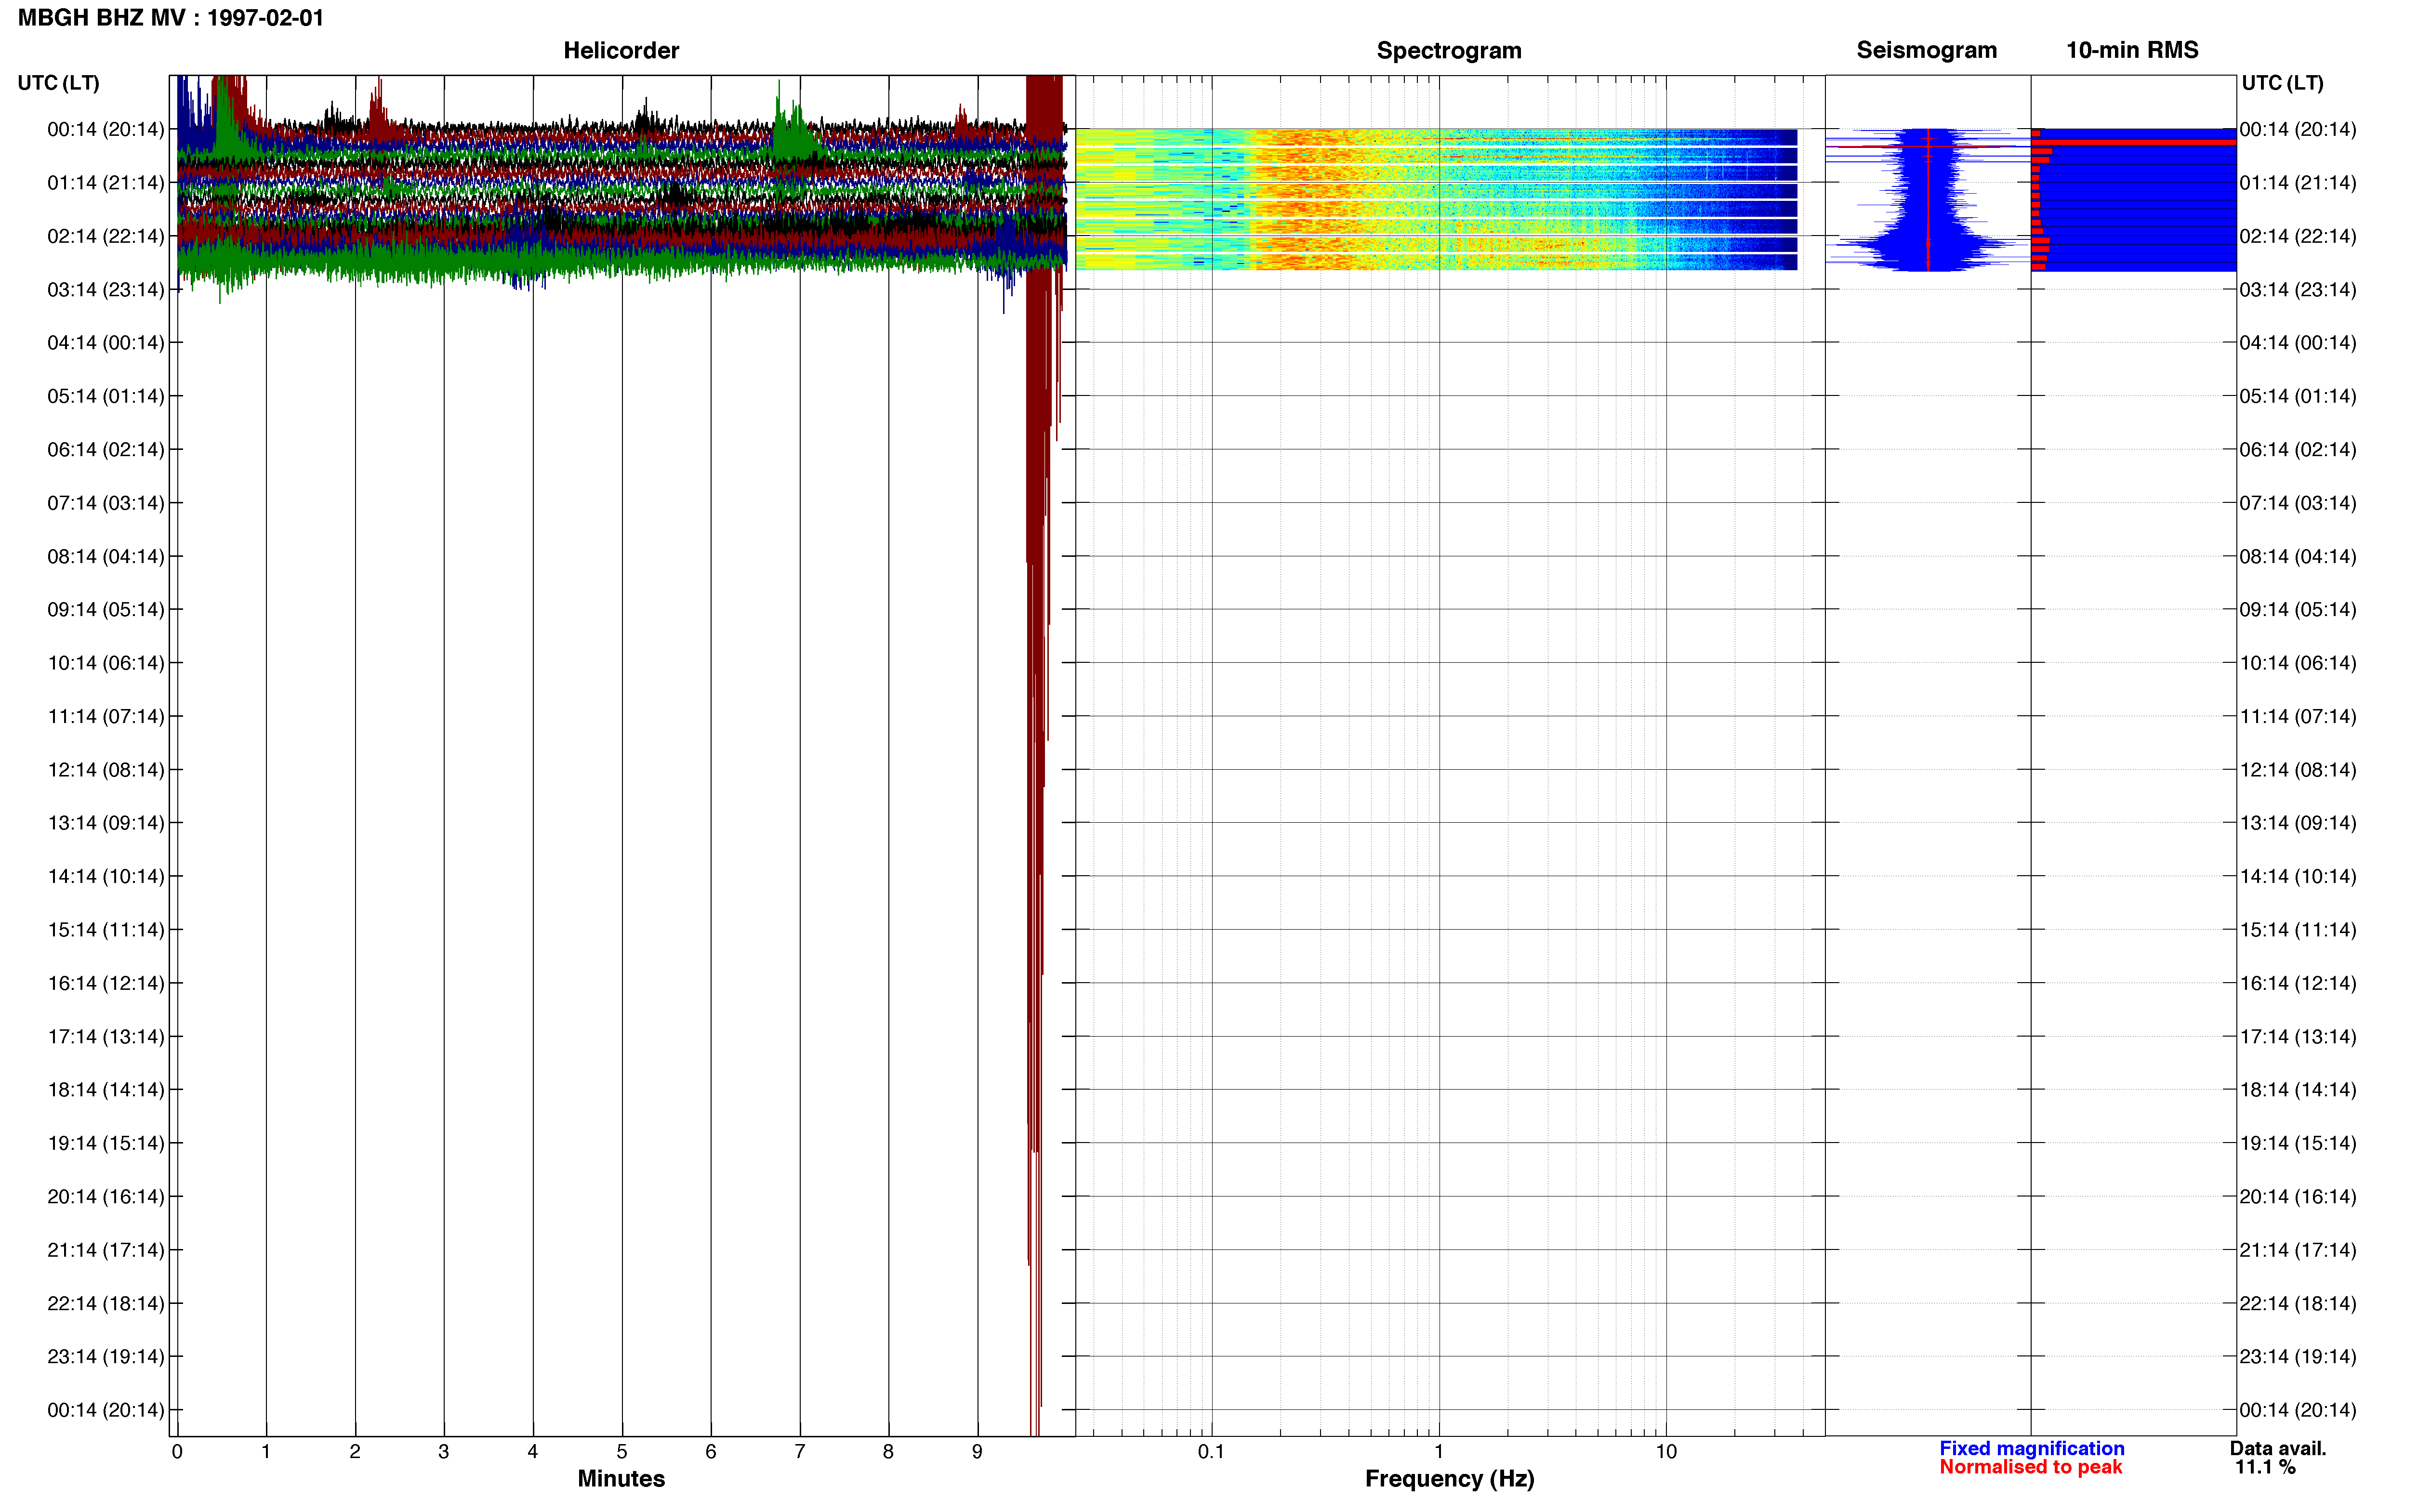Click left-axis label '05:14 (01:14)'
Viewport: 2418px width, 1512px height.
tap(106, 396)
